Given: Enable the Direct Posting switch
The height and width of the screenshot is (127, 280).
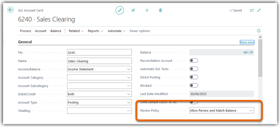Looking at the screenshot, I should click(x=194, y=77).
